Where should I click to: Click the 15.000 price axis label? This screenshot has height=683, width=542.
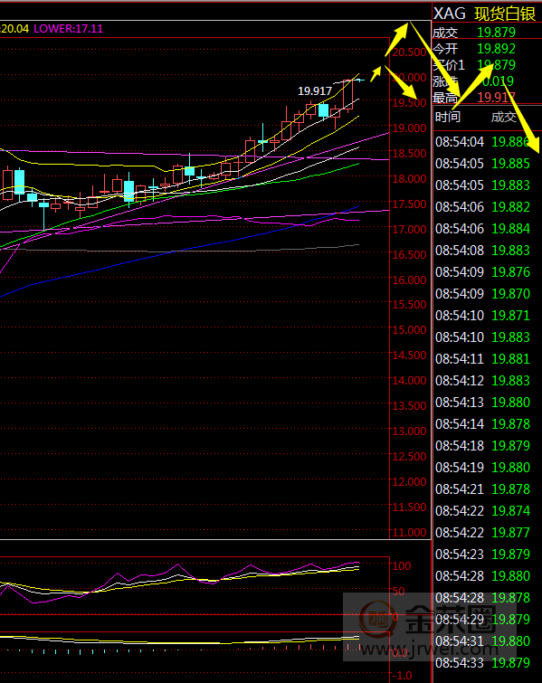click(410, 329)
